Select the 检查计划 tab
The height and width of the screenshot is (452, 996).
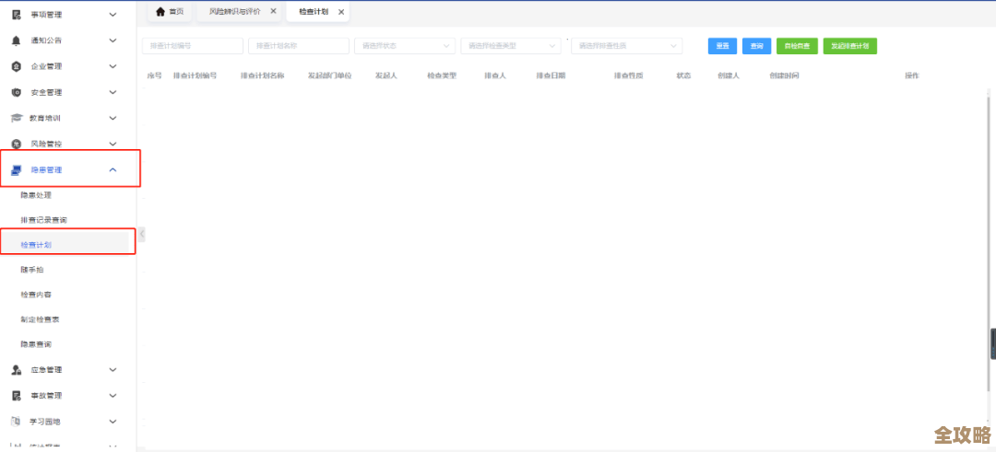pyautogui.click(x=317, y=12)
